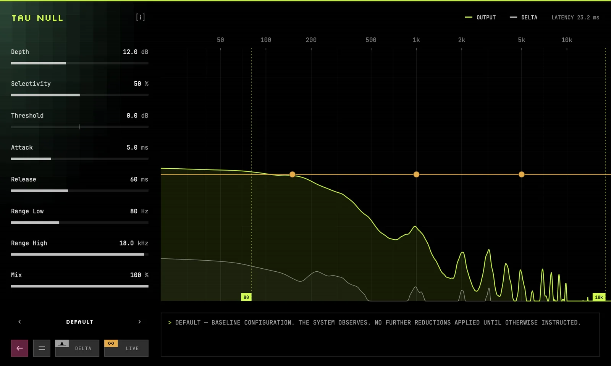
Task: Toggle the LIVE mode button
Action: tap(126, 348)
